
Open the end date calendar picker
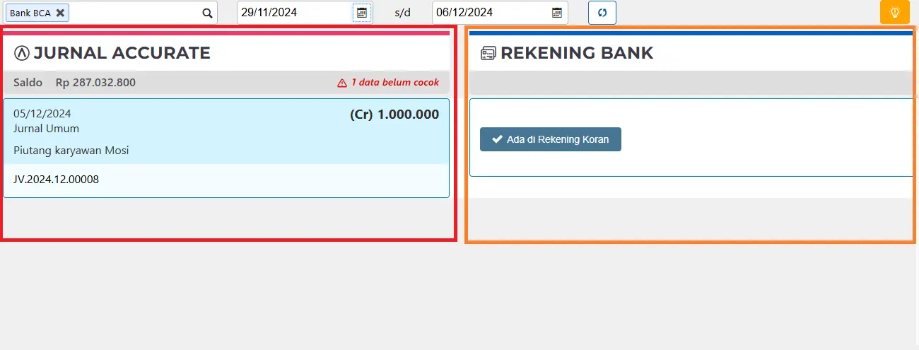coord(557,13)
